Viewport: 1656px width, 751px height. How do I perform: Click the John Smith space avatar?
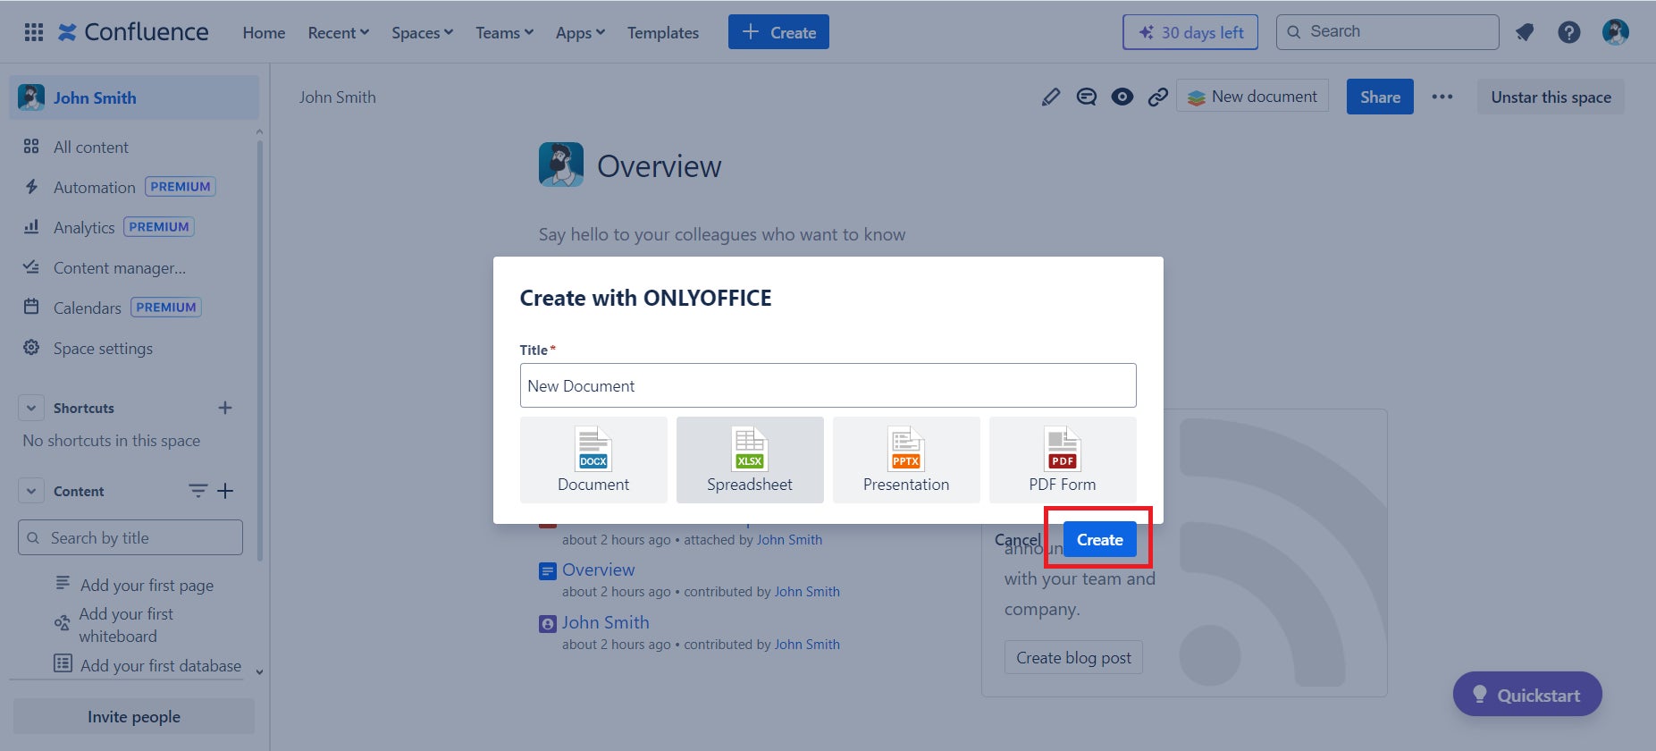click(31, 97)
